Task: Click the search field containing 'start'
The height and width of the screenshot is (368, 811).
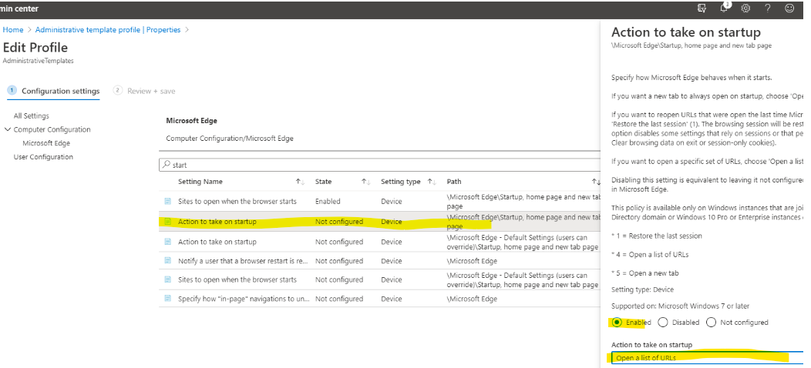Action: [380, 165]
